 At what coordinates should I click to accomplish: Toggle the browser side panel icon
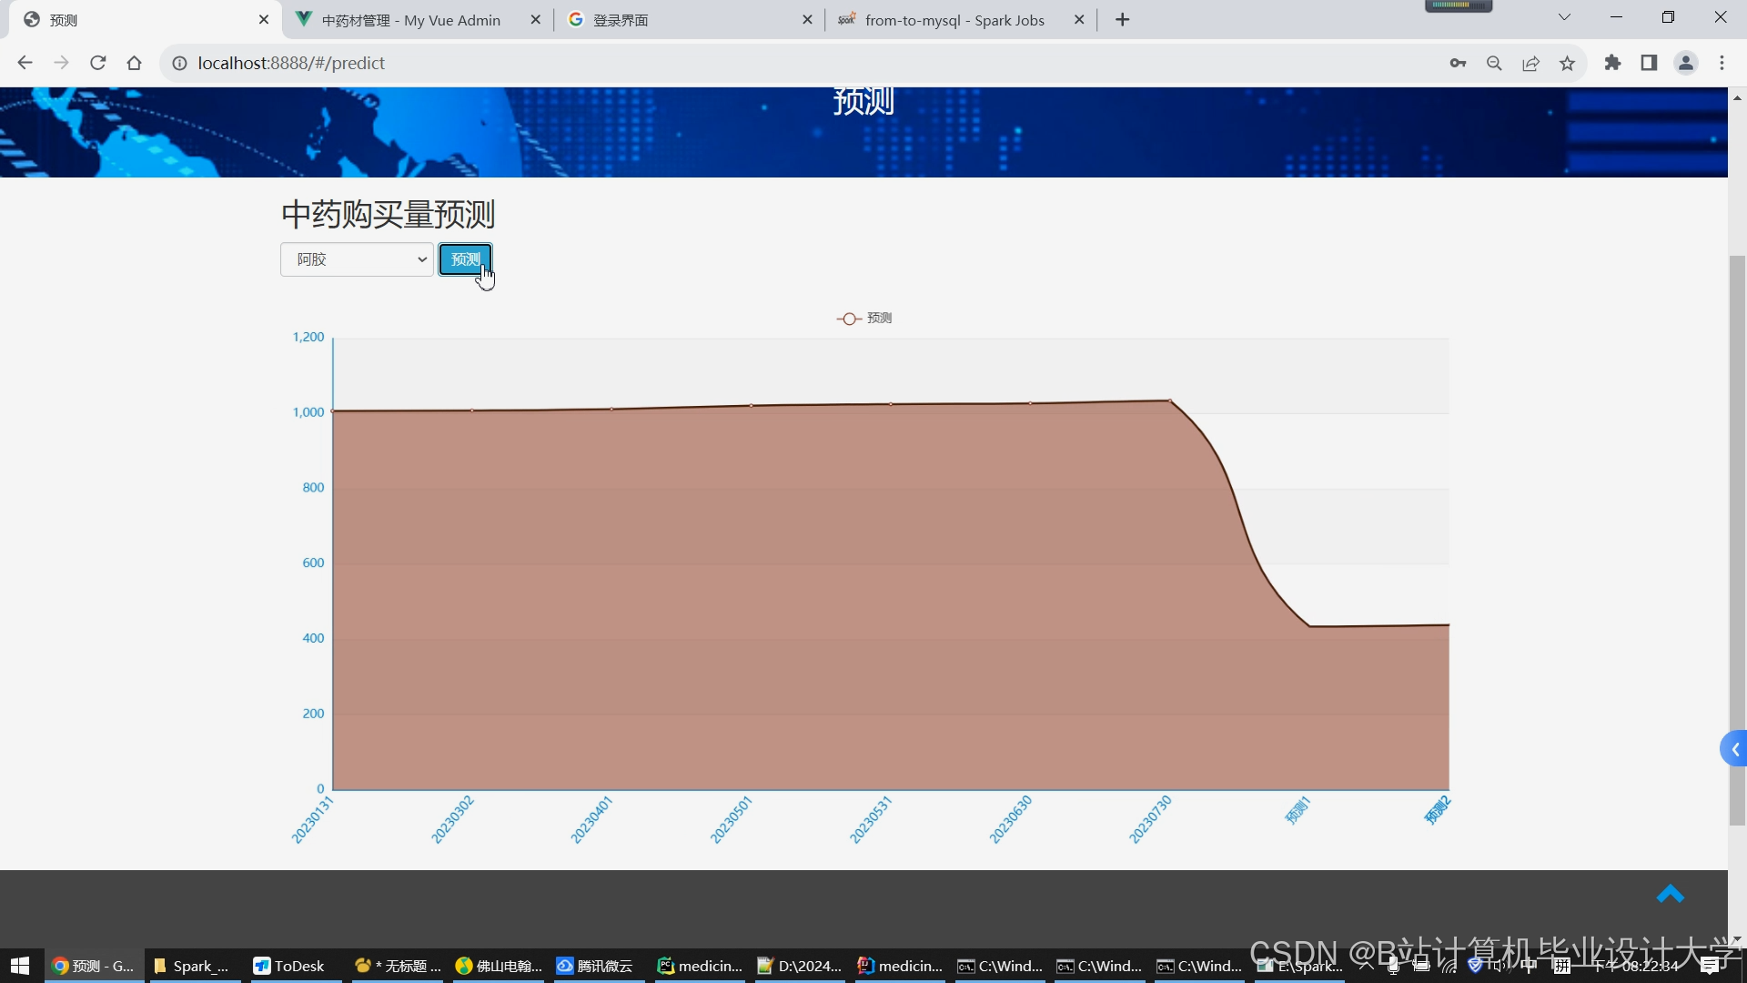tap(1649, 63)
